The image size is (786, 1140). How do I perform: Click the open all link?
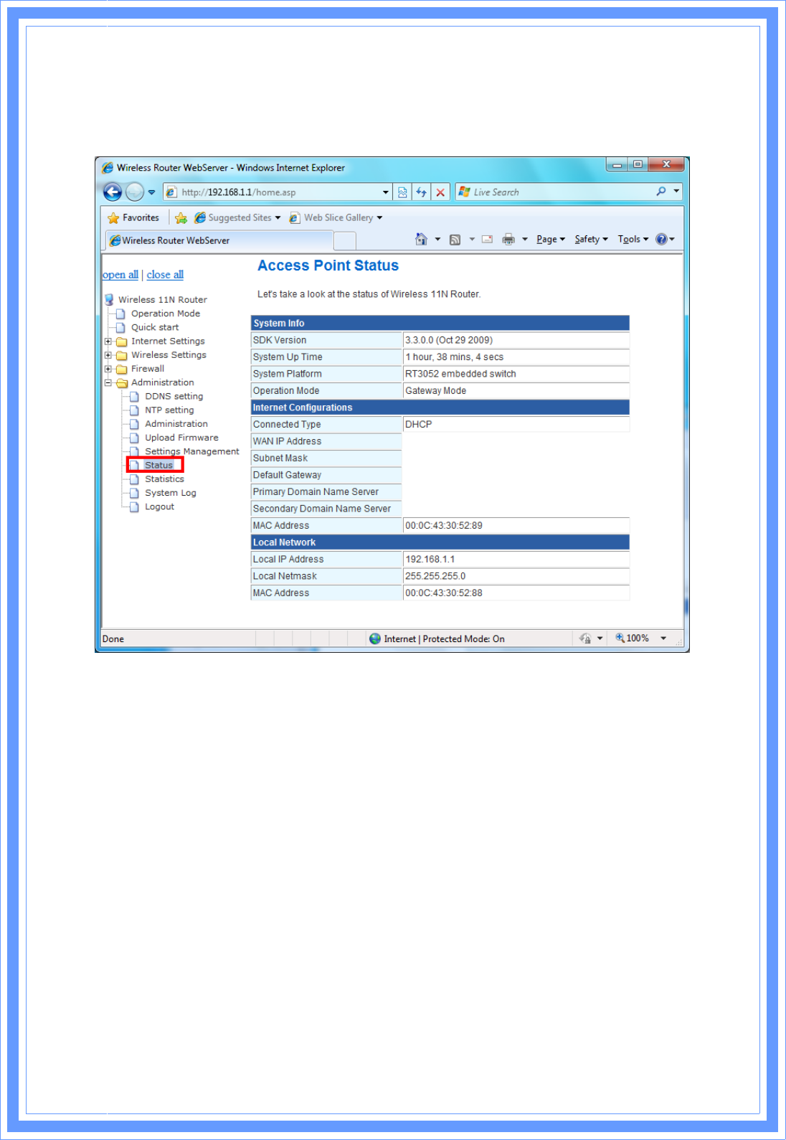pos(120,275)
